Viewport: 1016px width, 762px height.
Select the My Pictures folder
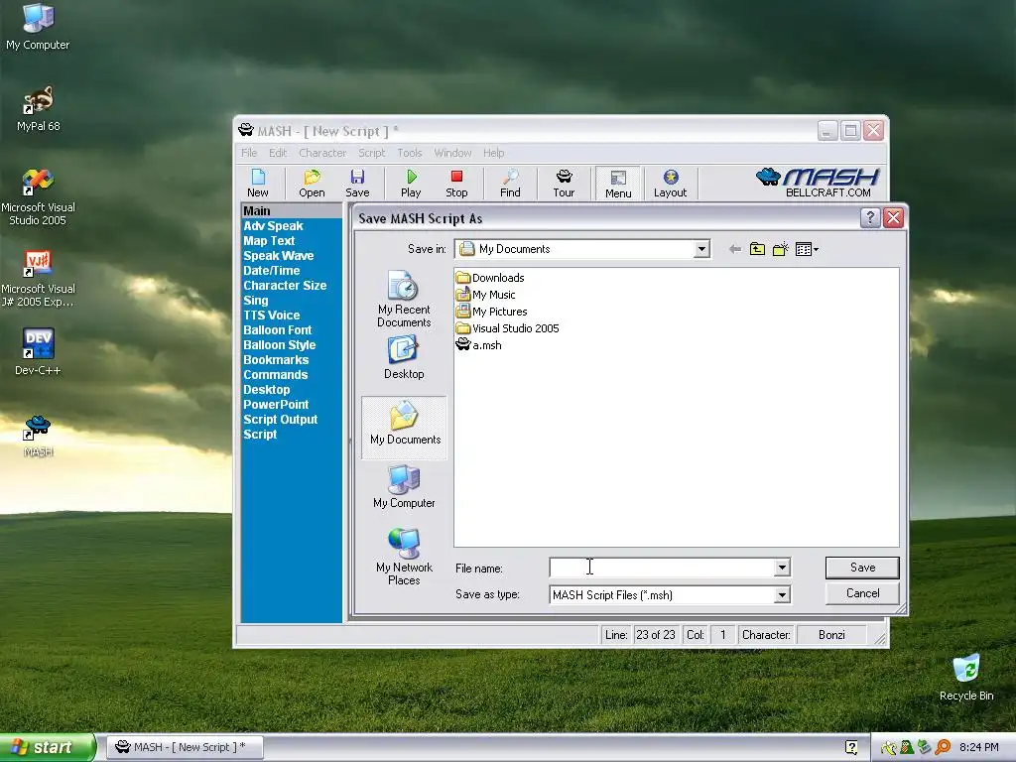pos(491,312)
